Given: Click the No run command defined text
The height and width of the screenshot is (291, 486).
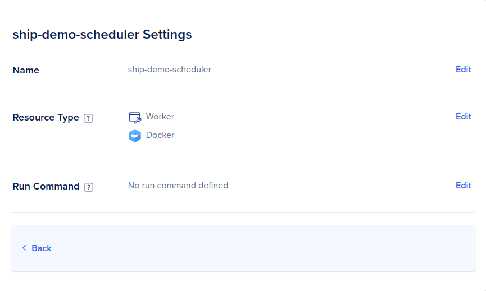Looking at the screenshot, I should click(178, 186).
